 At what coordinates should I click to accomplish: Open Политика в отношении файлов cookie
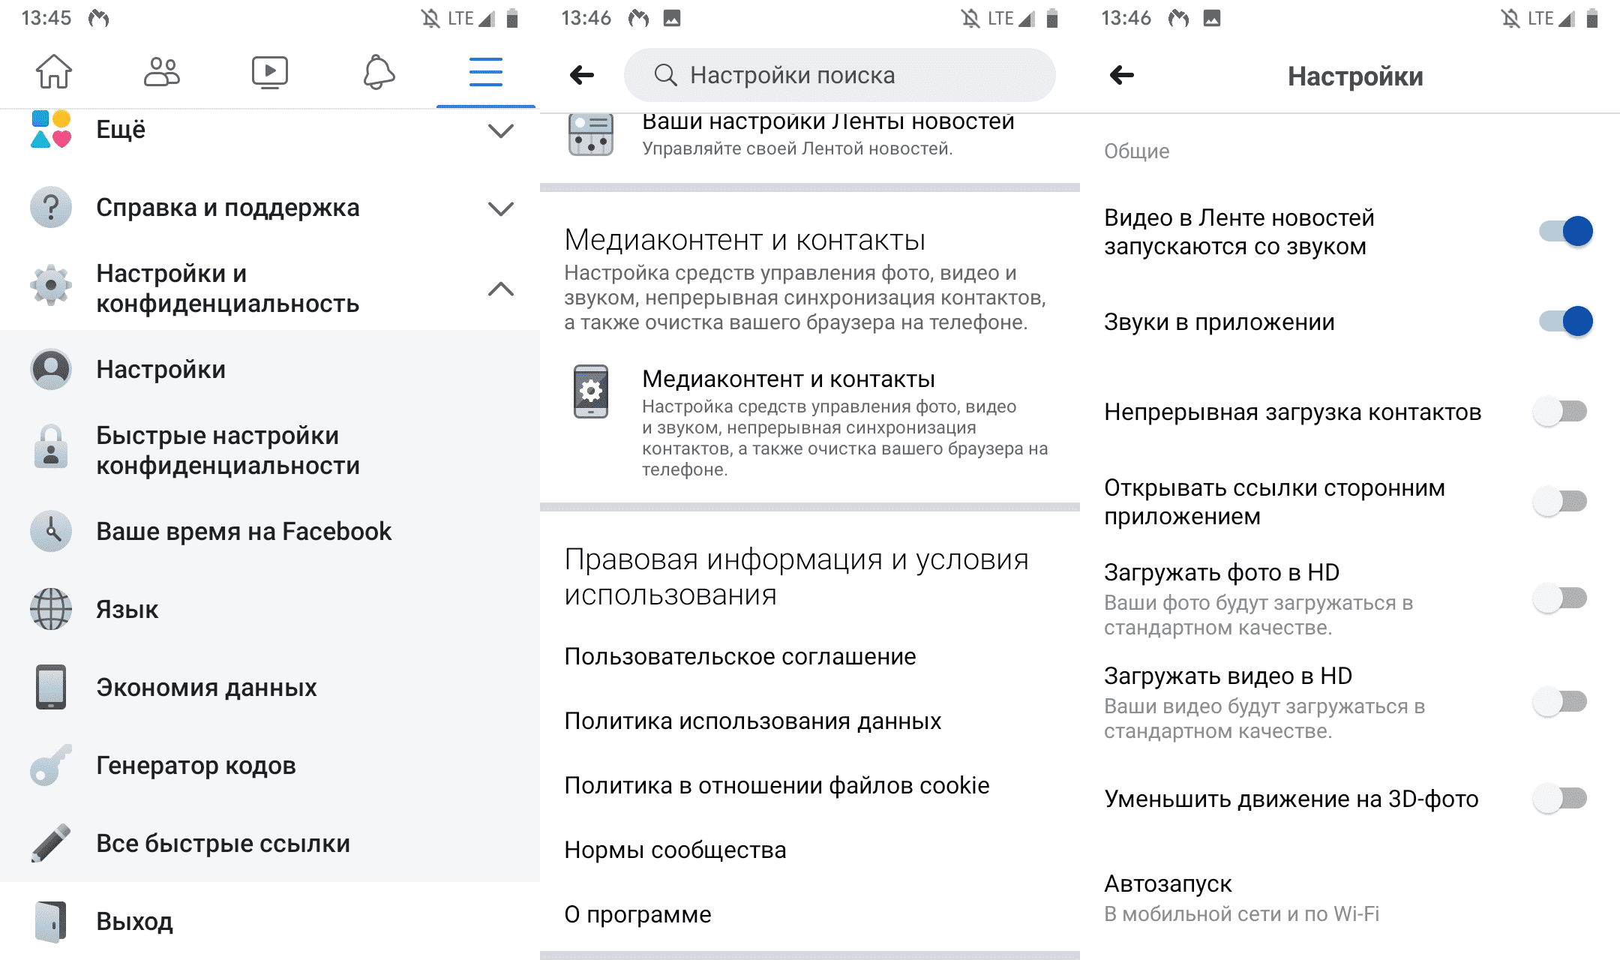pyautogui.click(x=776, y=785)
